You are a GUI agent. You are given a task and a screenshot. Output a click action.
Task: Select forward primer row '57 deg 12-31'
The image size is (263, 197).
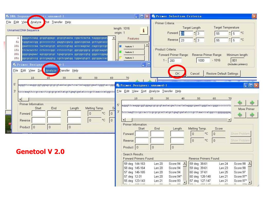coord(153,176)
